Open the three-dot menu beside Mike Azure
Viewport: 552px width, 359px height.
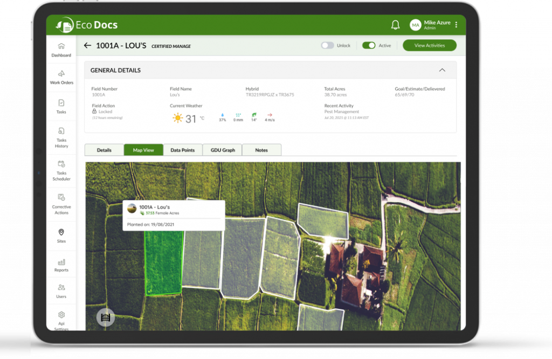pos(456,24)
